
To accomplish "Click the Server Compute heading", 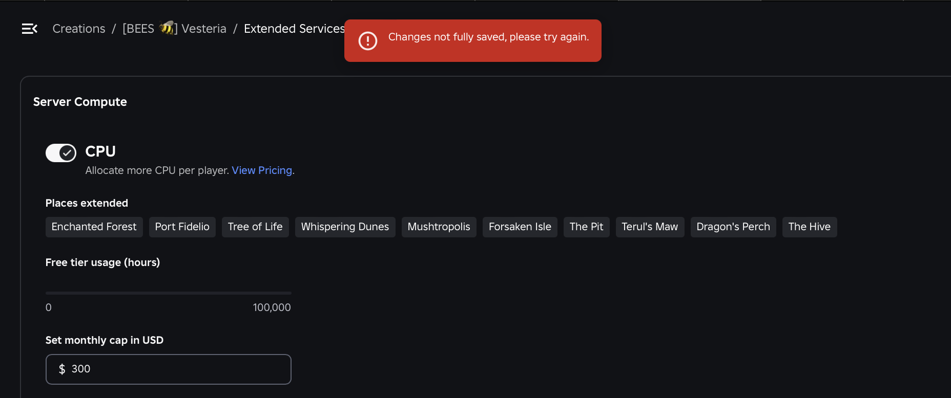I will coord(80,102).
